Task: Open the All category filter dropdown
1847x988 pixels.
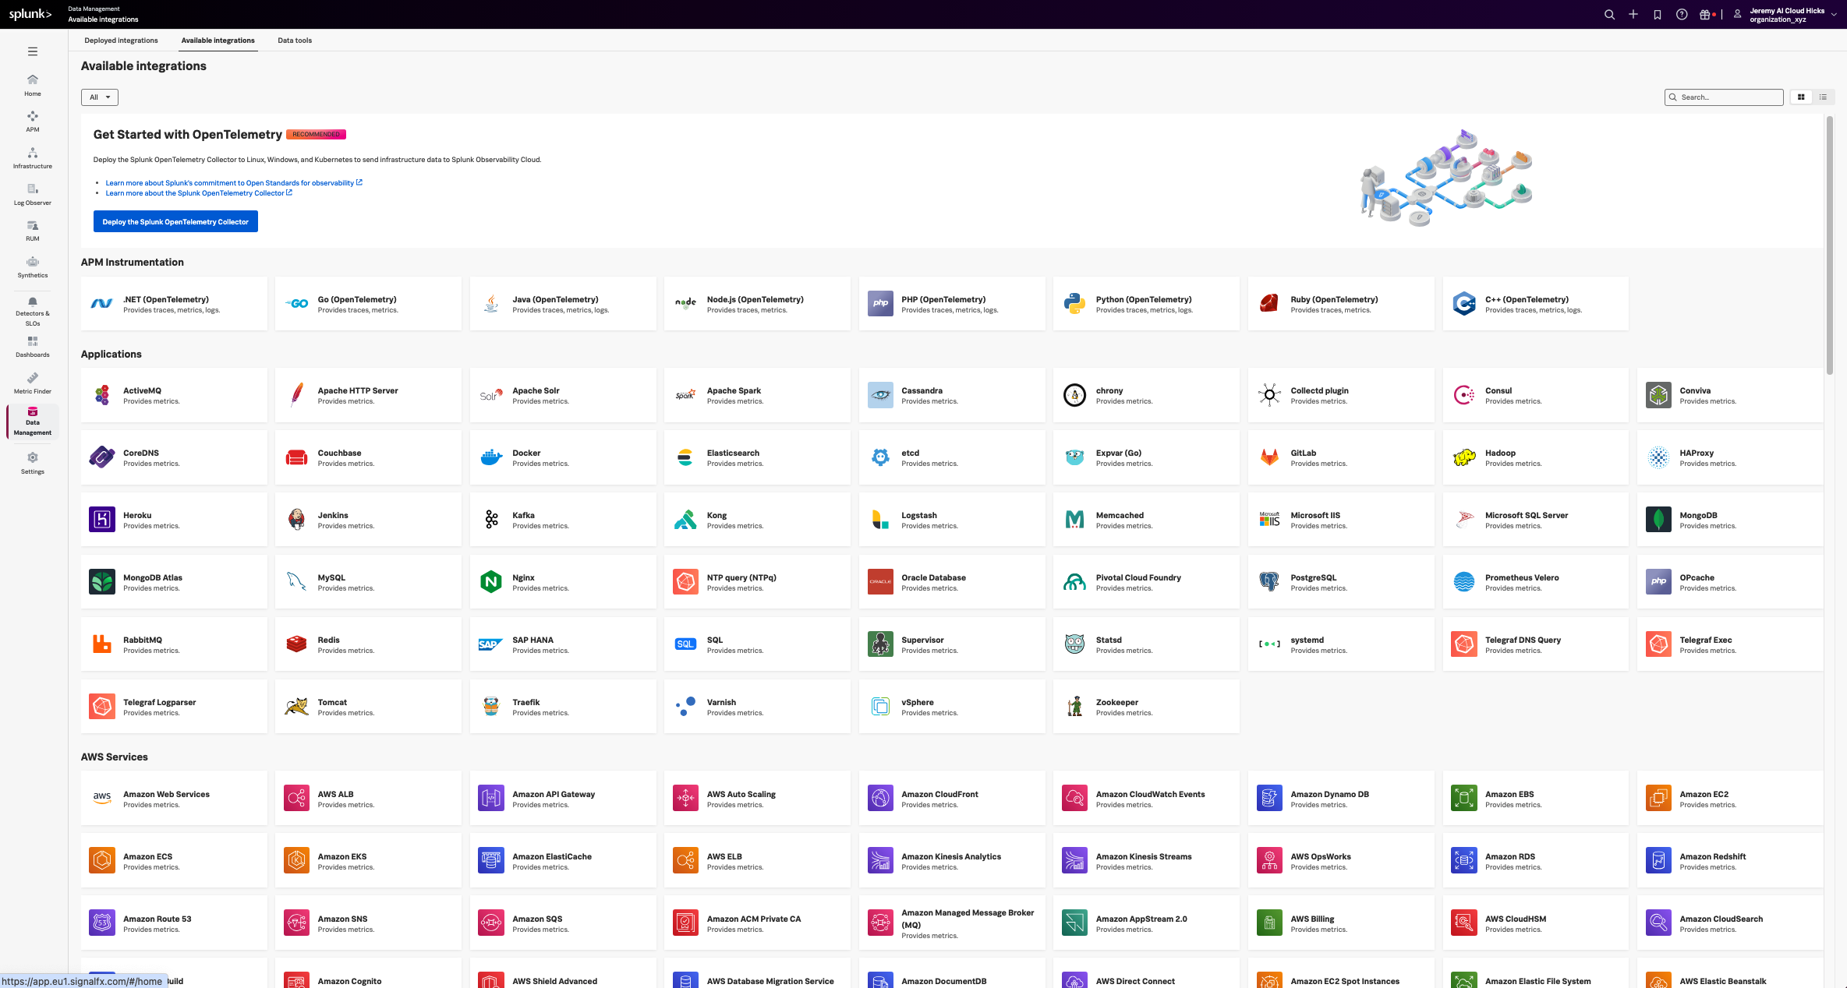Action: (x=99, y=97)
